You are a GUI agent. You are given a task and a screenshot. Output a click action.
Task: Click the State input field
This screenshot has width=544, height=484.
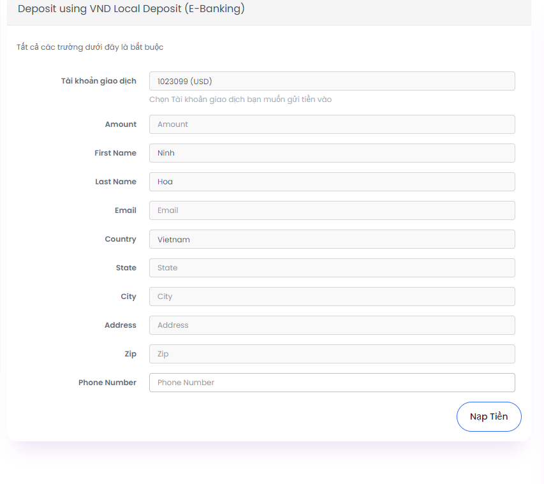pyautogui.click(x=332, y=268)
